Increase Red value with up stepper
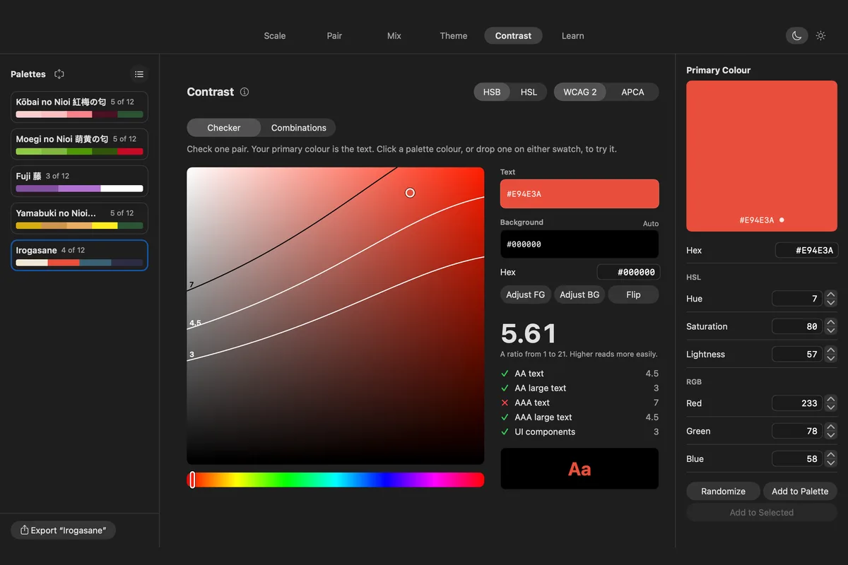The image size is (848, 565). coord(831,399)
